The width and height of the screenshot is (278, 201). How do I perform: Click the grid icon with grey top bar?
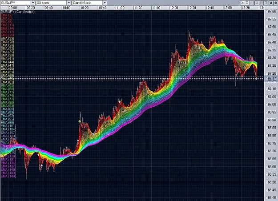(266, 3)
